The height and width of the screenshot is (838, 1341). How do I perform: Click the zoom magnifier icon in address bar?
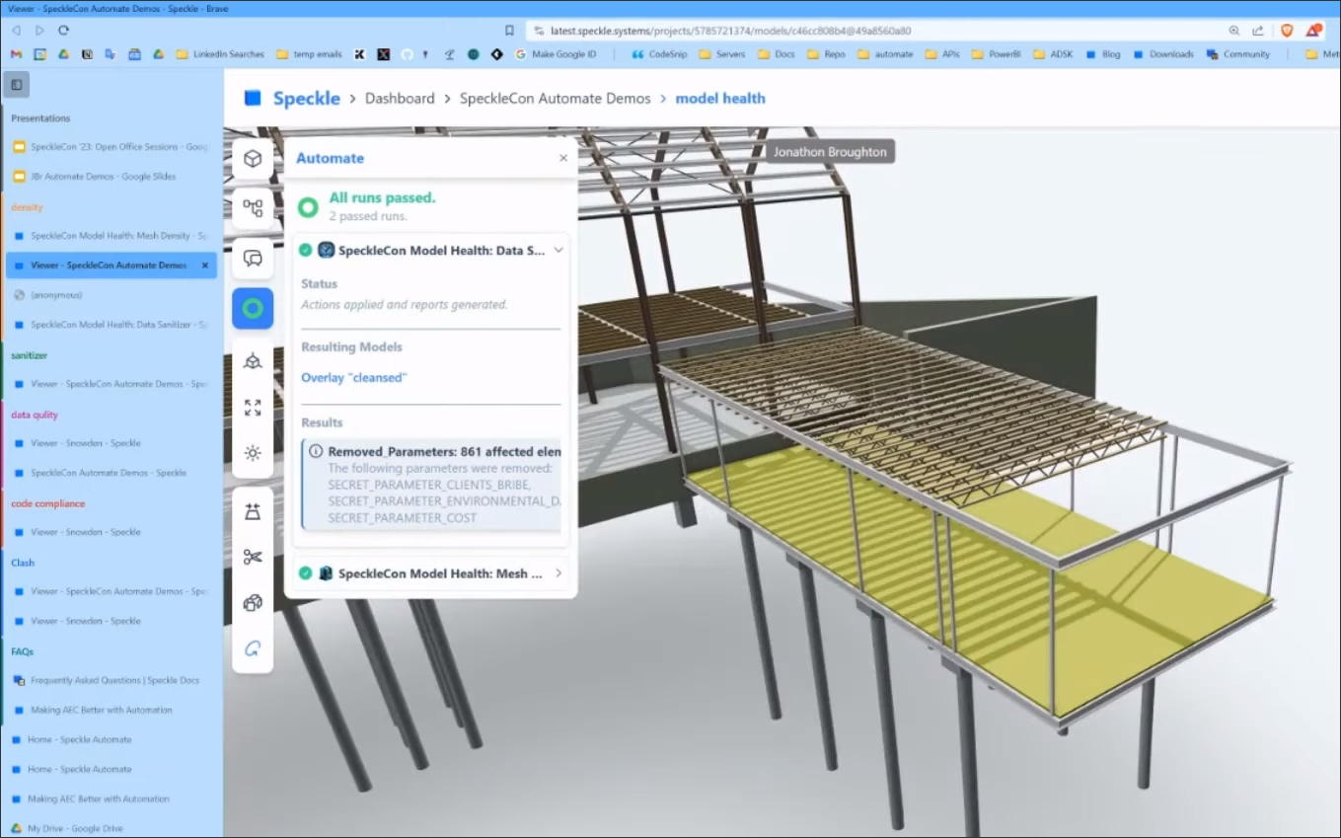pyautogui.click(x=1234, y=31)
